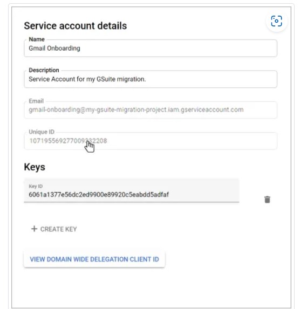Click gserviceaccount.com in the email address
The image size is (300, 309).
click(x=212, y=110)
